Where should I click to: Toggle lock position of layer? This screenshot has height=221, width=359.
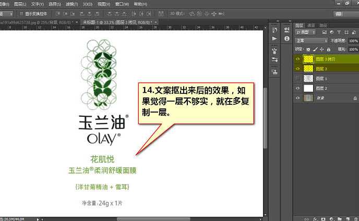click(321, 49)
